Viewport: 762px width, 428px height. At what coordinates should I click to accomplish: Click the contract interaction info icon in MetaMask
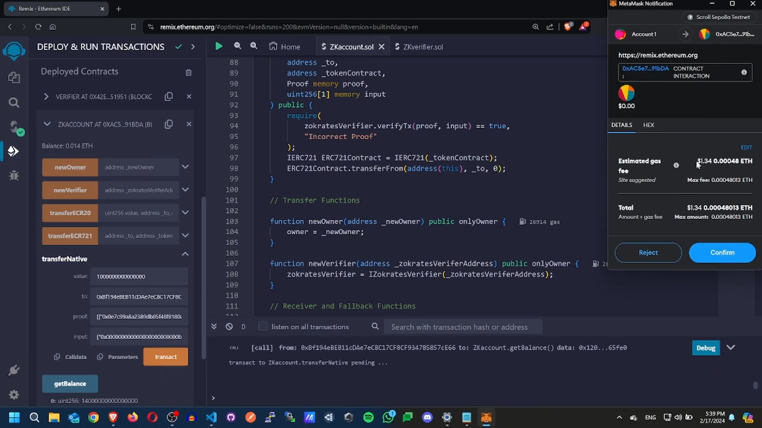744,72
